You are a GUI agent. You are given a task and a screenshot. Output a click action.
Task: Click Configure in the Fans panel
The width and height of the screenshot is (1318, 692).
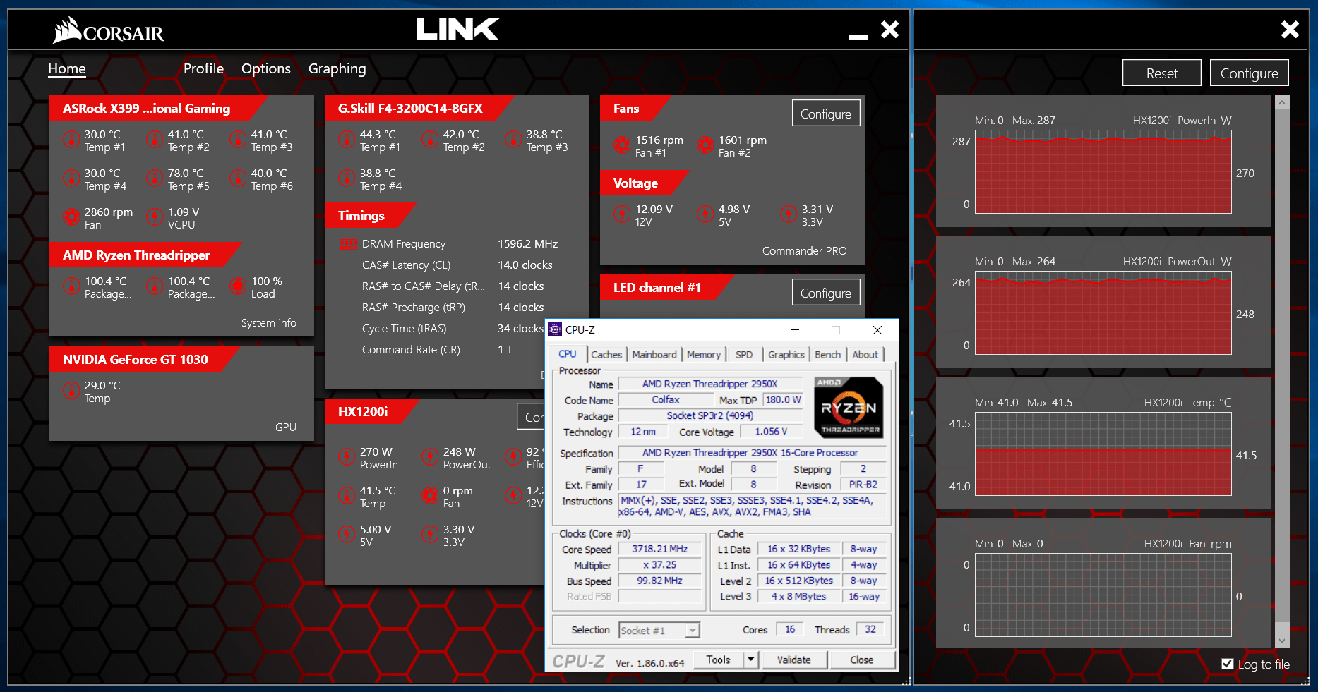[x=825, y=114]
